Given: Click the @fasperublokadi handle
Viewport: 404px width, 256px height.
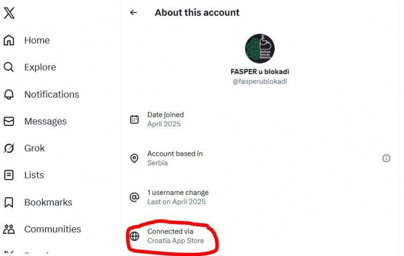Looking at the screenshot, I should [260, 81].
